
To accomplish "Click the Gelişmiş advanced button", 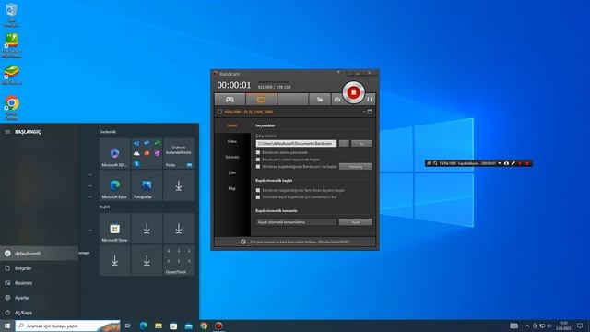I will [355, 166].
